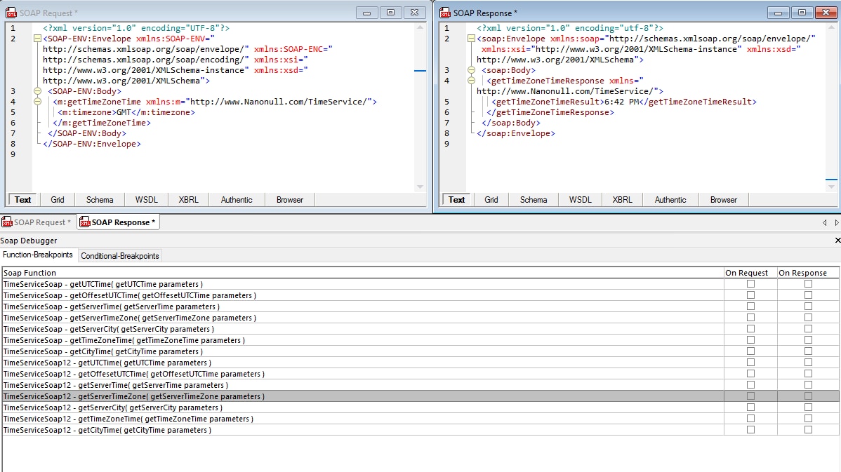The width and height of the screenshot is (841, 472).
Task: Open XBRL view in SOAP Request
Action: [x=188, y=200]
